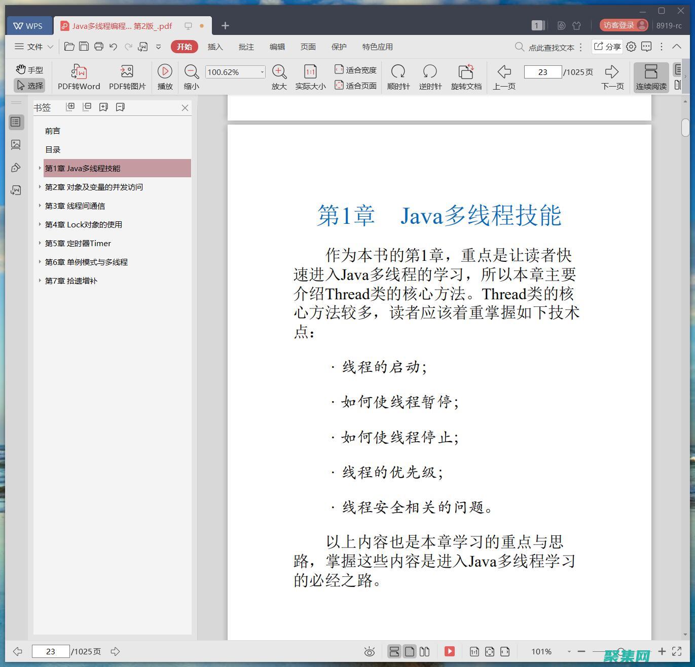Enable the 手型 hand tool

(29, 69)
